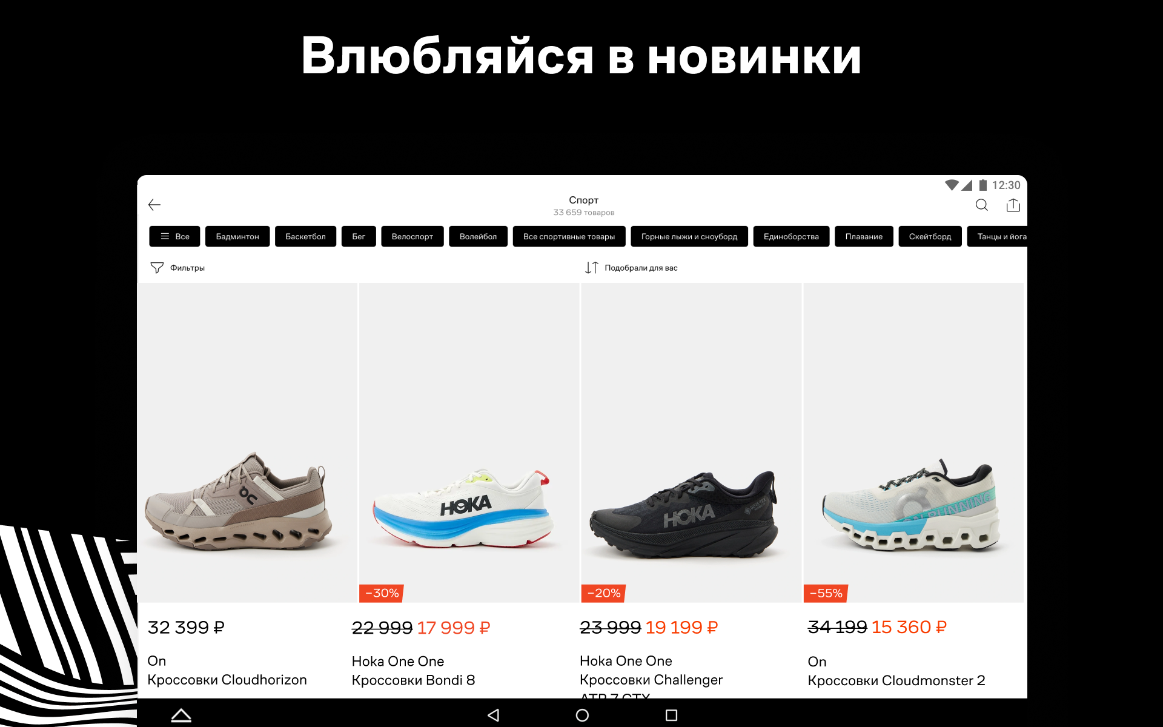Open Кроссовки Cloudmonster 2 product title

[x=896, y=680]
